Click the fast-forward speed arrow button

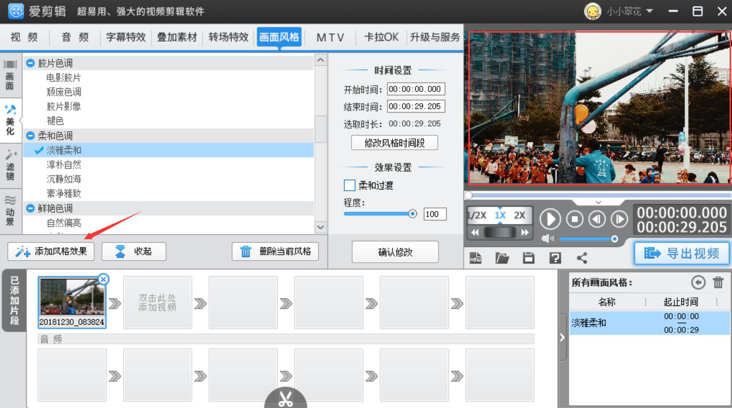tap(525, 233)
